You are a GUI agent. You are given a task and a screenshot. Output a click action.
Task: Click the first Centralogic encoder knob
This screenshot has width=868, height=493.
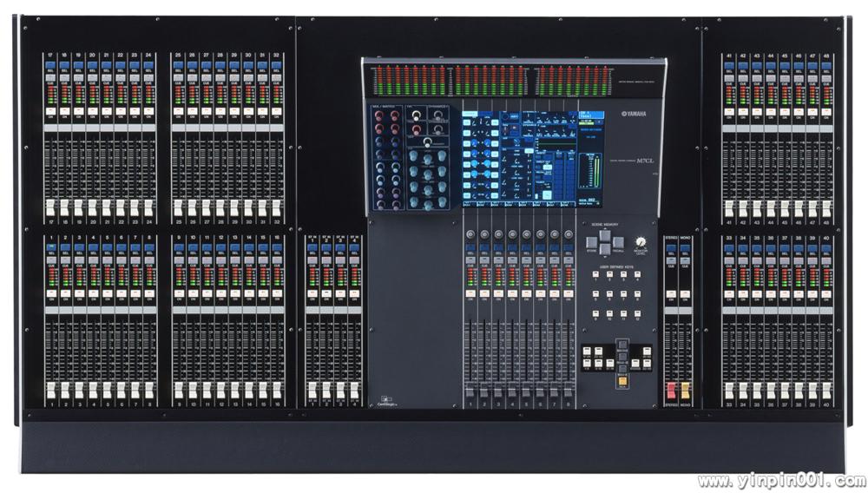tap(470, 235)
